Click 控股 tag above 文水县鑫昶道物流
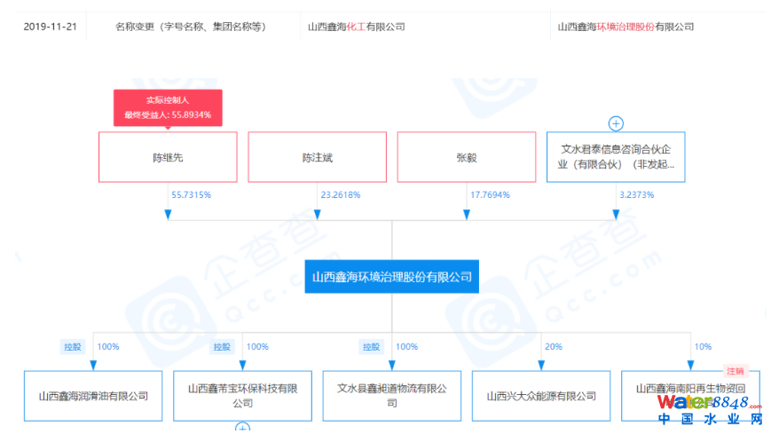 point(371,346)
